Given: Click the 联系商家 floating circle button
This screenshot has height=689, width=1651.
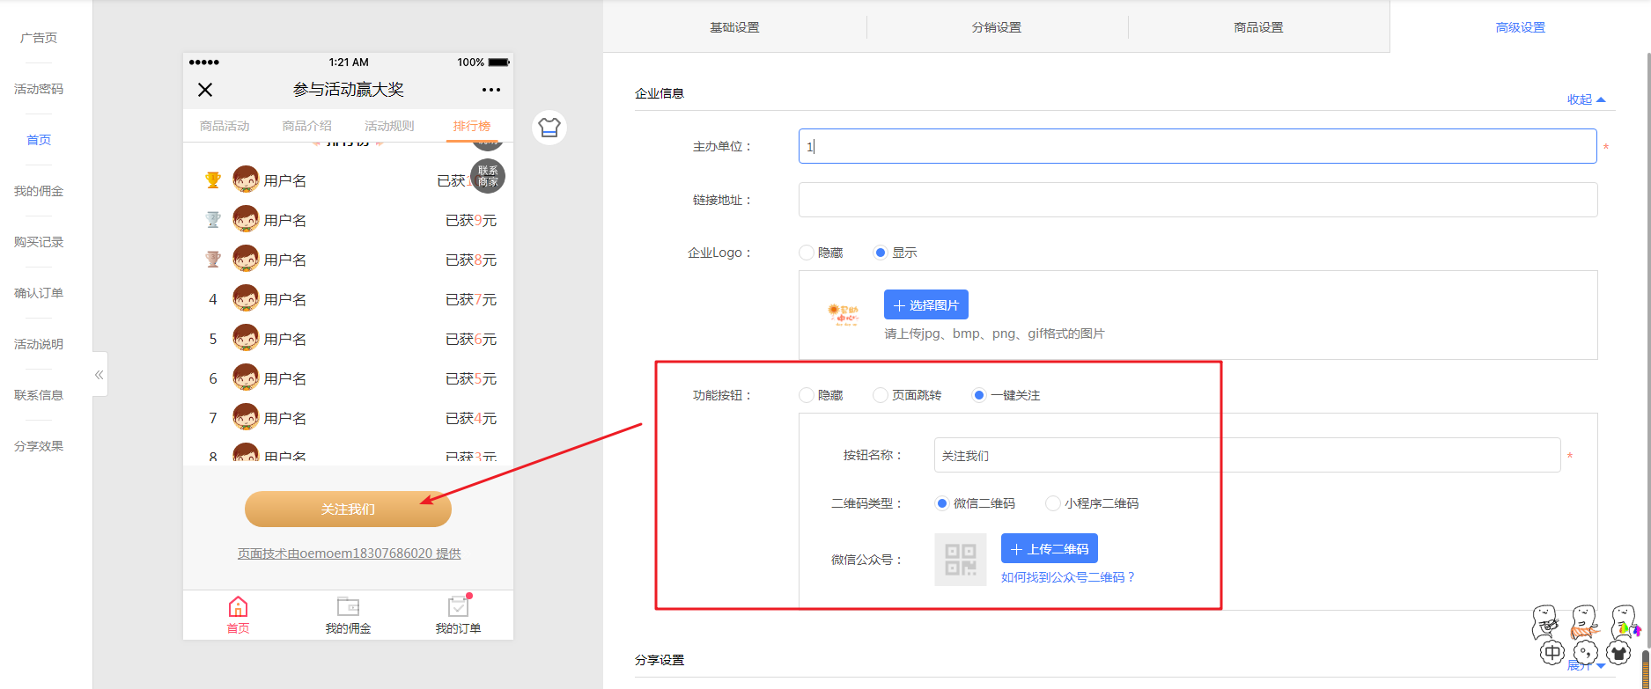Looking at the screenshot, I should [488, 176].
